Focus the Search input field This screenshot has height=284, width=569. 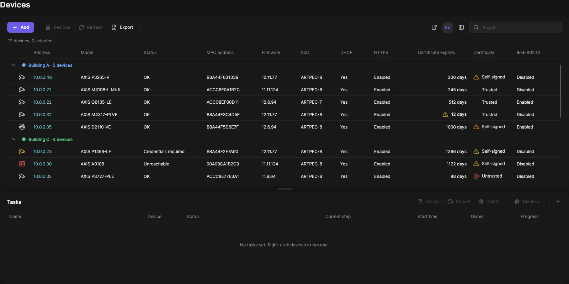(x=516, y=27)
